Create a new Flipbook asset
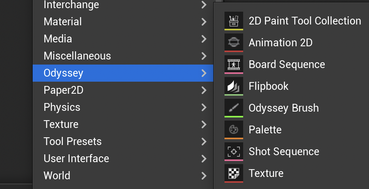 coord(292,86)
